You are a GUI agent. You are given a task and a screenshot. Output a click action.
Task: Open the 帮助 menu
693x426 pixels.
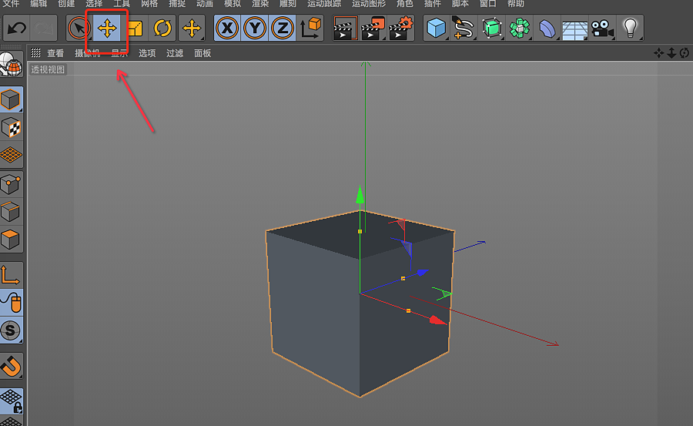(516, 4)
